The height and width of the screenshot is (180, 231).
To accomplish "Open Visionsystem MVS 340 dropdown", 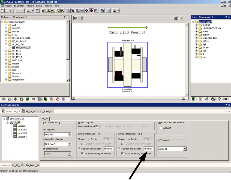I will (69, 134).
